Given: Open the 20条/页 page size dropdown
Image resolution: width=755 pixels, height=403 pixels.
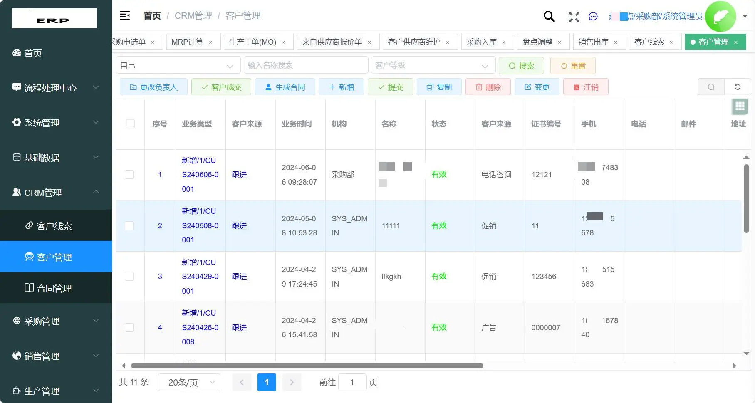Looking at the screenshot, I should pos(188,382).
